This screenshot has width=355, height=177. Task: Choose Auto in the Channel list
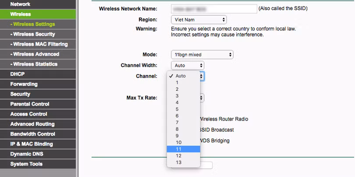pyautogui.click(x=183, y=76)
